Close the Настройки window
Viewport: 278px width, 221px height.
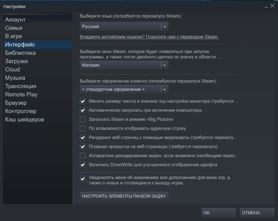(272, 6)
